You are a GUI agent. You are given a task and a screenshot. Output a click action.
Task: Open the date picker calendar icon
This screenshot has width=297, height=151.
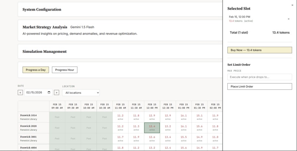49,93
